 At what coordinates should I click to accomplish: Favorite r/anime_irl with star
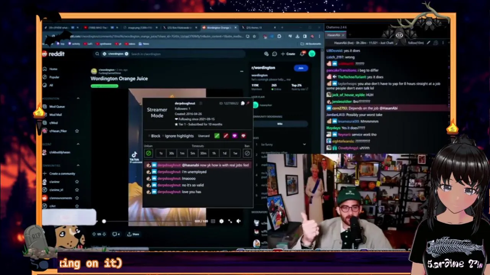point(77,190)
